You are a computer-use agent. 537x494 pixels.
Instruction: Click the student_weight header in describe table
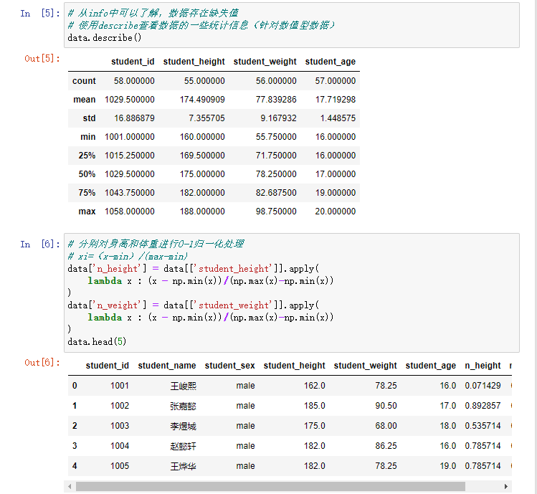pyautogui.click(x=265, y=62)
